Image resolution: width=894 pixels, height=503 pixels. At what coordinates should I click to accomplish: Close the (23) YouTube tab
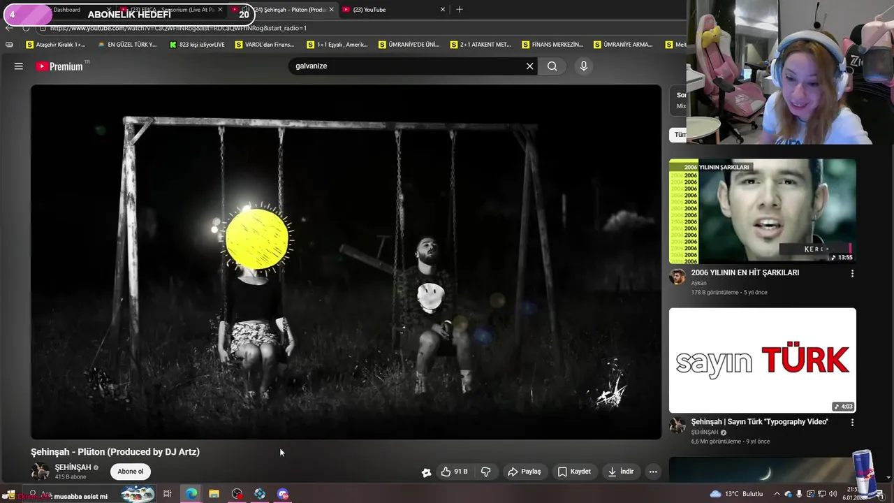(442, 10)
